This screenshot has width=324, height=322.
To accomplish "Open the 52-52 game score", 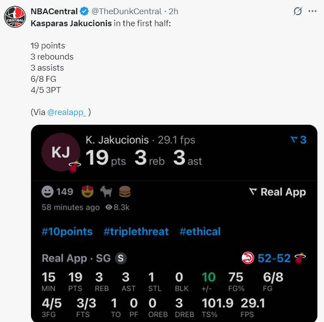I will [x=274, y=258].
